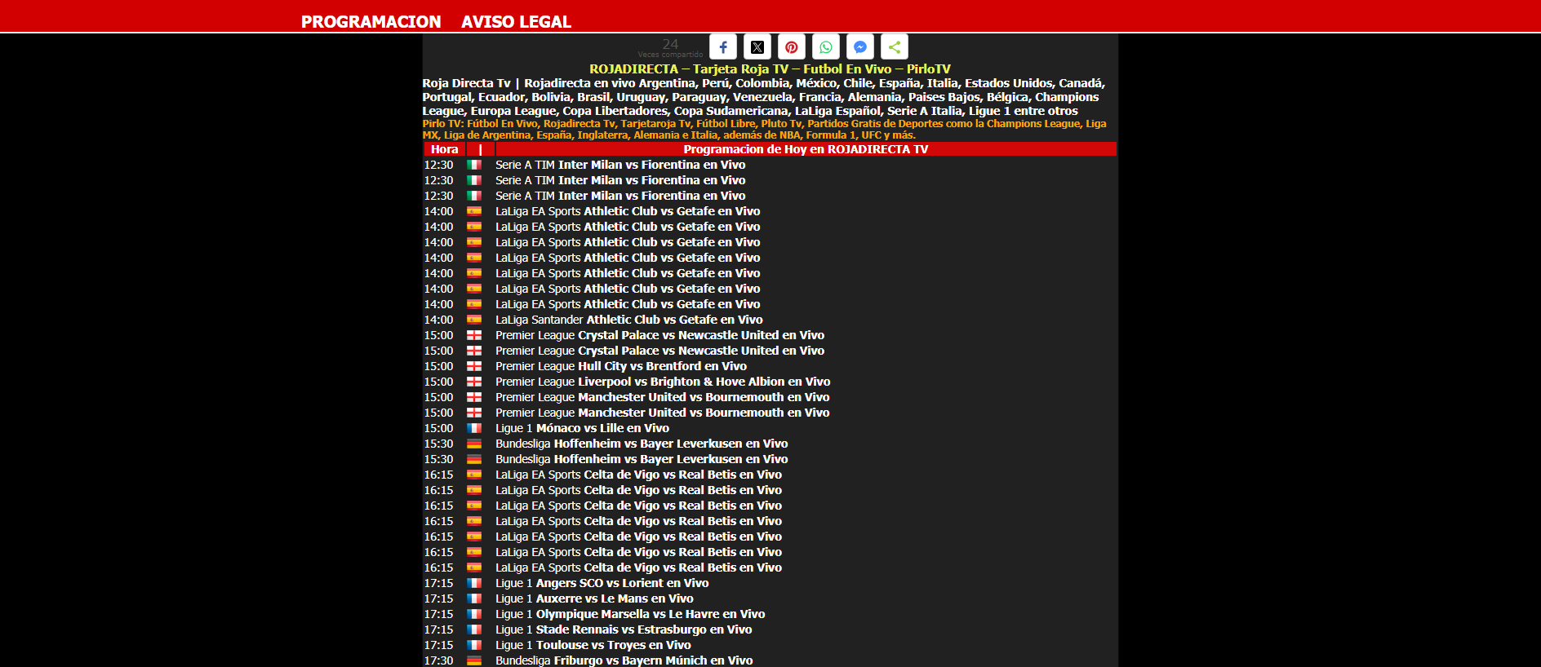Click the Germany flag beside Friburgo match
The image size is (1541, 667).
click(474, 660)
